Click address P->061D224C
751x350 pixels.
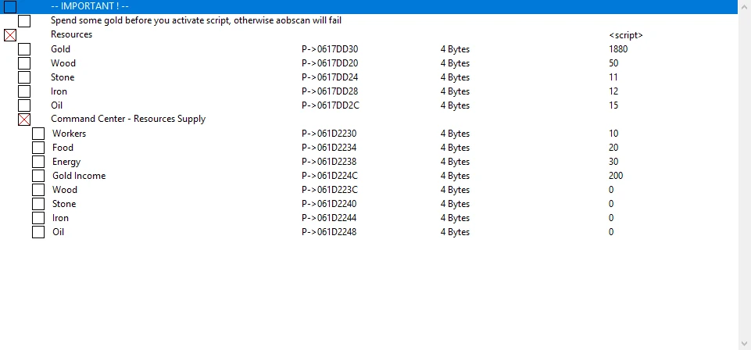330,176
